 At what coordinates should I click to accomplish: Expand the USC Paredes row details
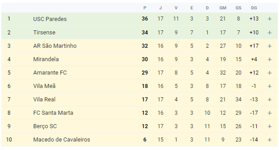tap(269, 19)
